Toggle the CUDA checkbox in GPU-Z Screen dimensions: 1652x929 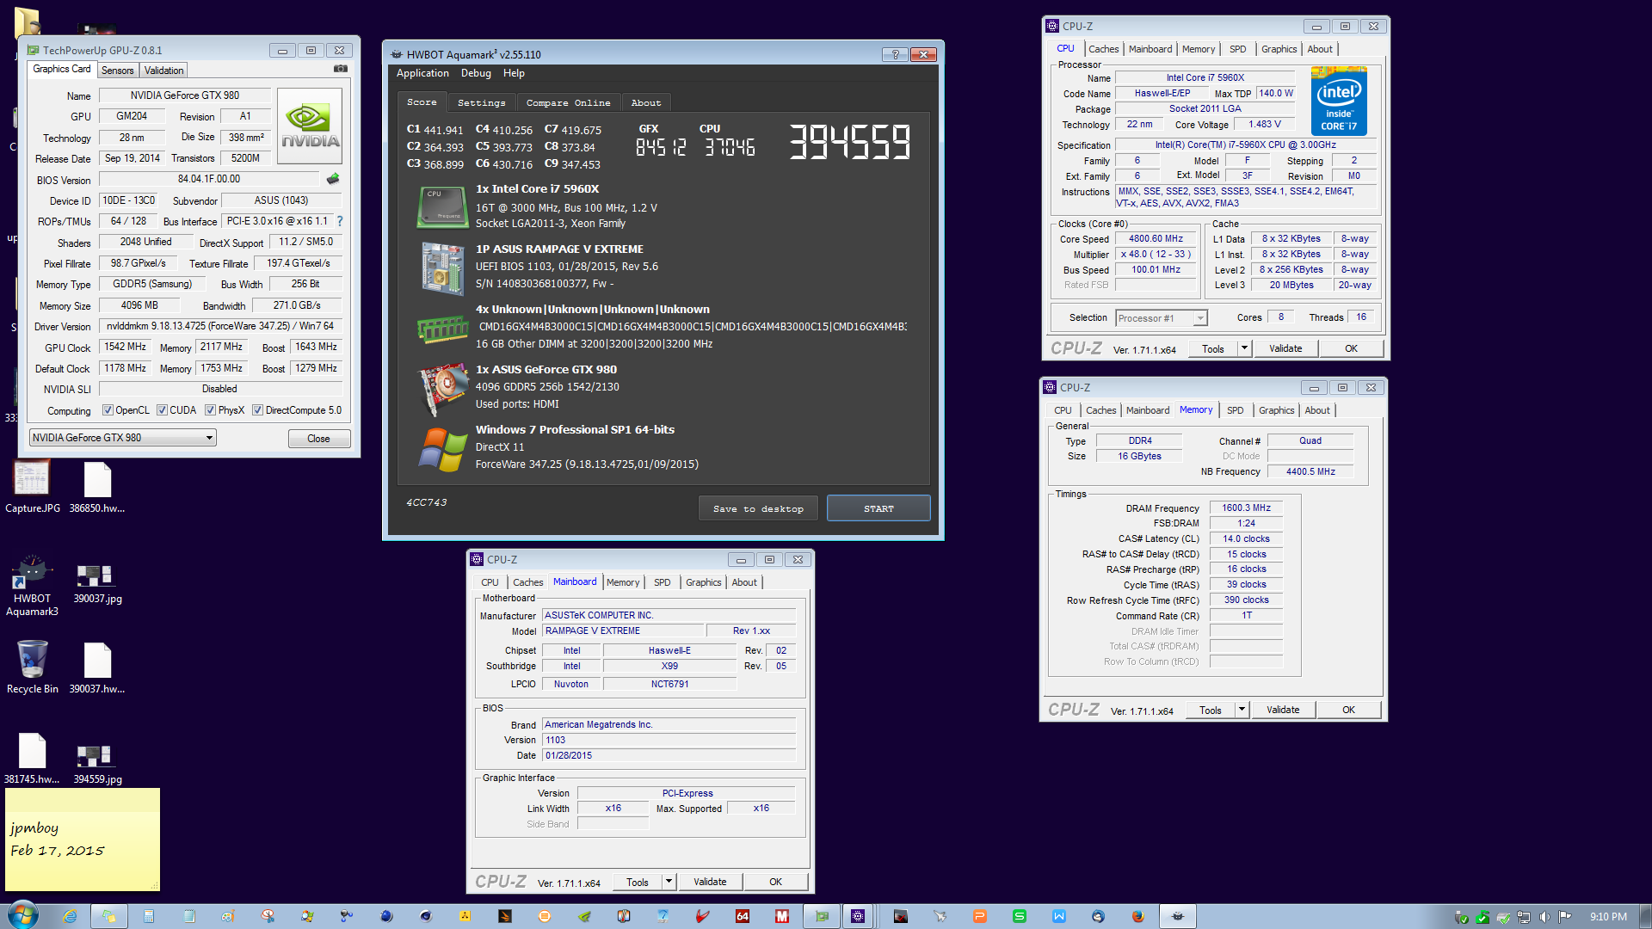pos(162,410)
